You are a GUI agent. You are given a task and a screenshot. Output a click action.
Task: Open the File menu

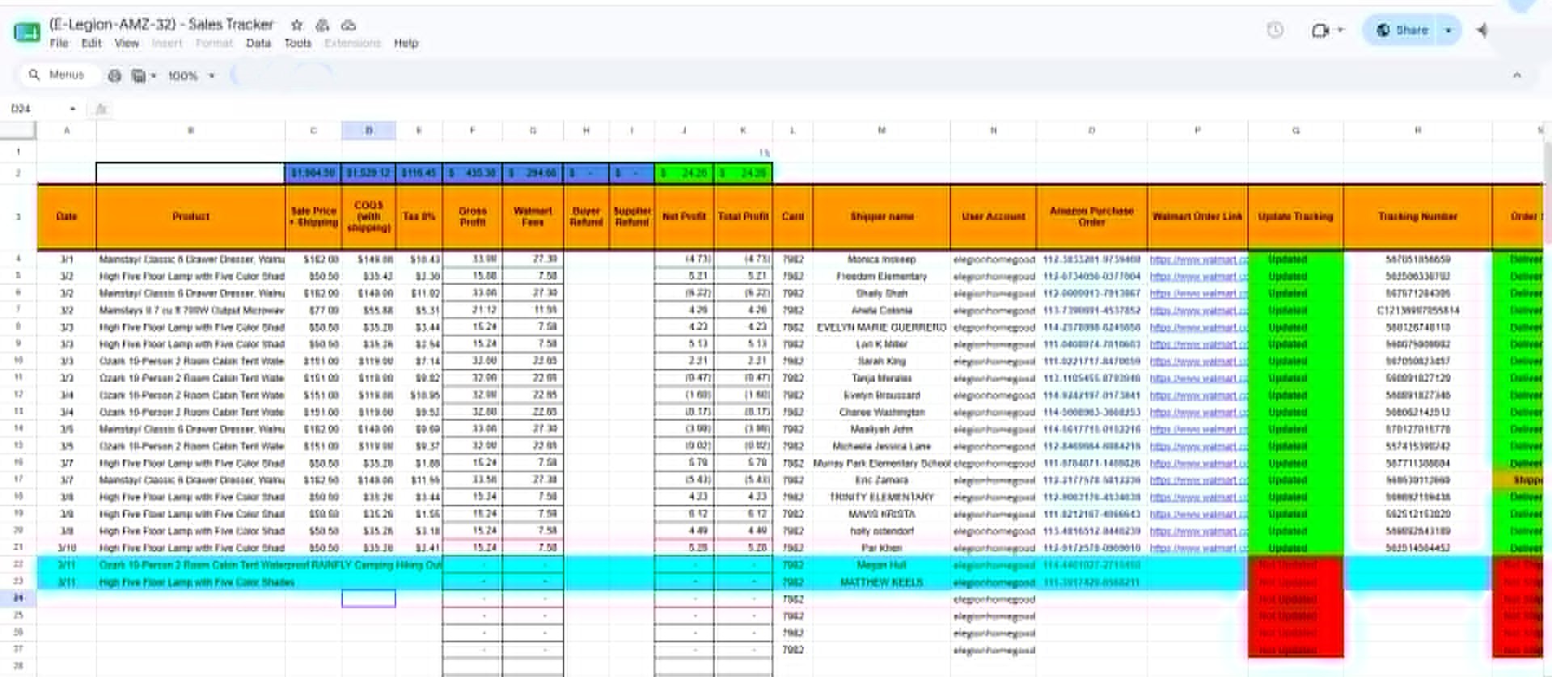pos(59,43)
